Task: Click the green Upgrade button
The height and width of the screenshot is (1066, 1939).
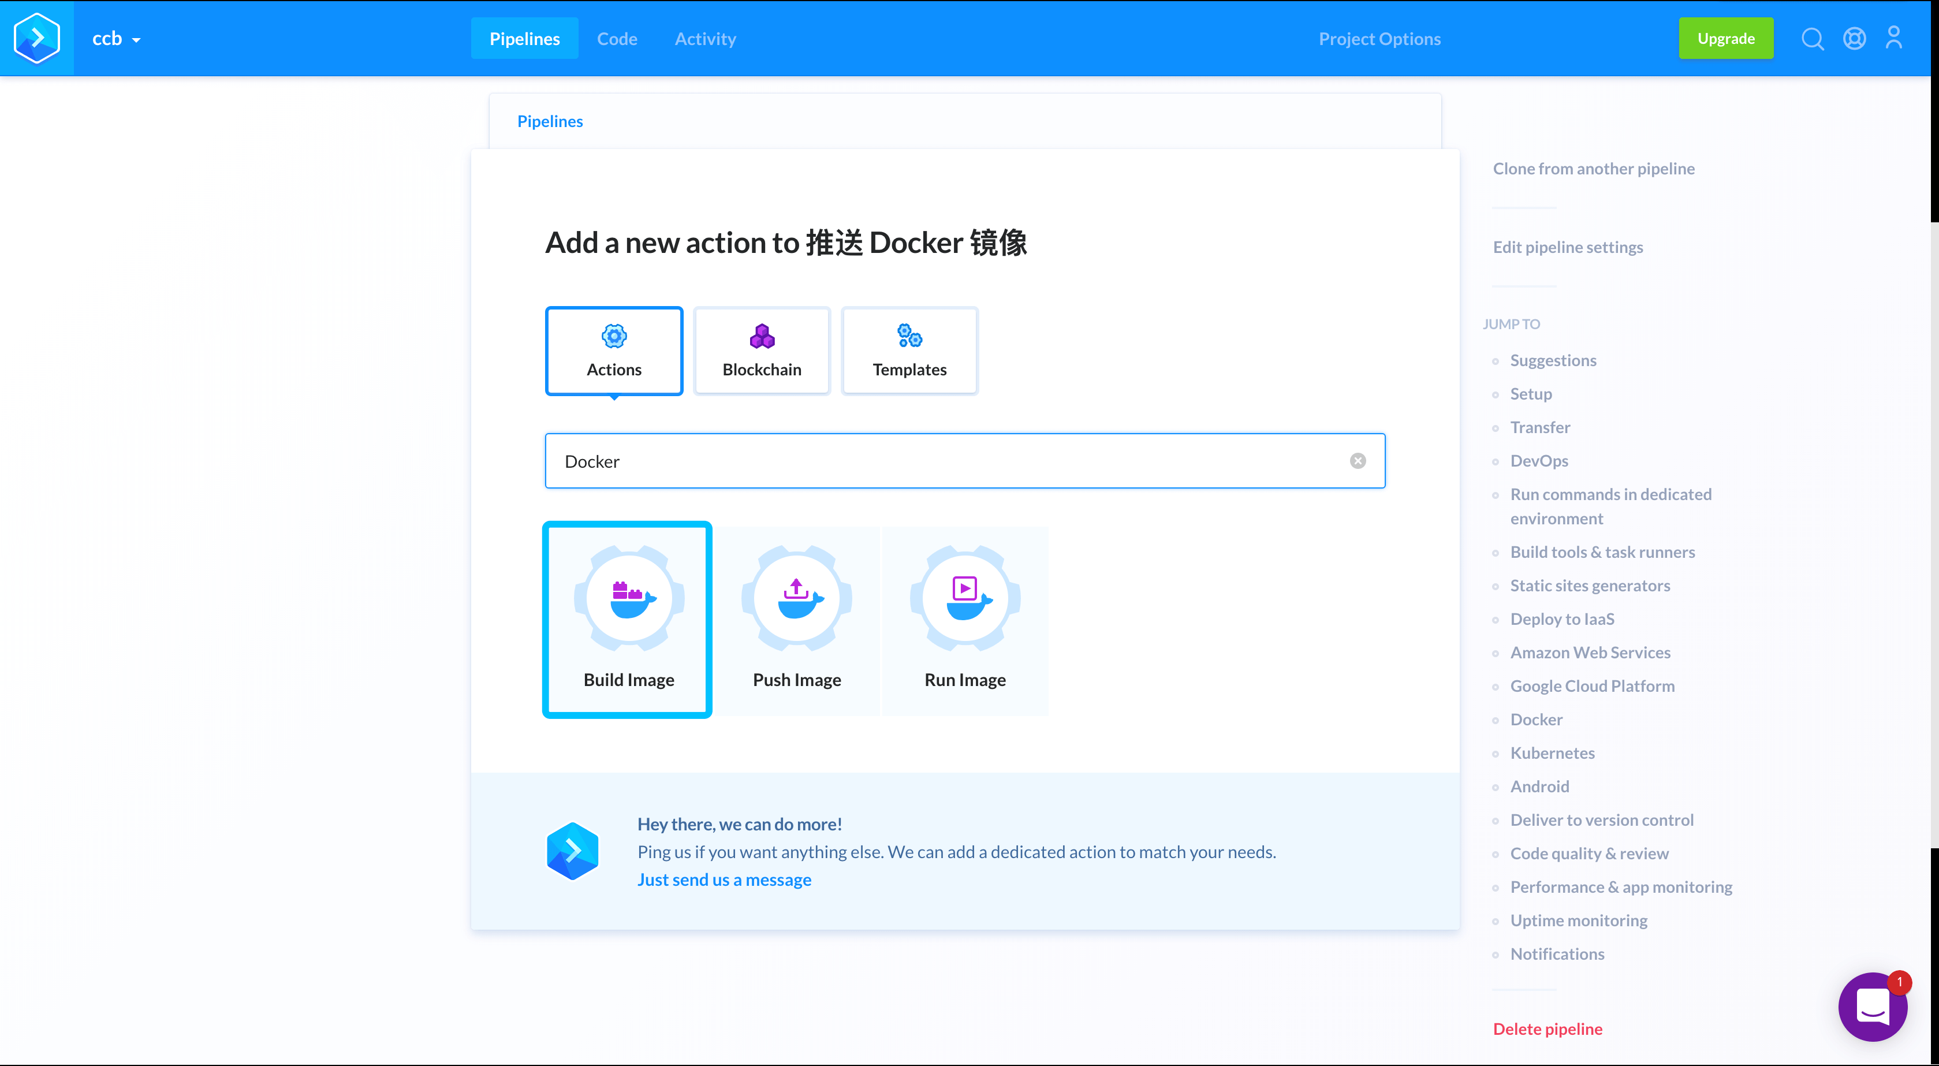Action: (1725, 38)
